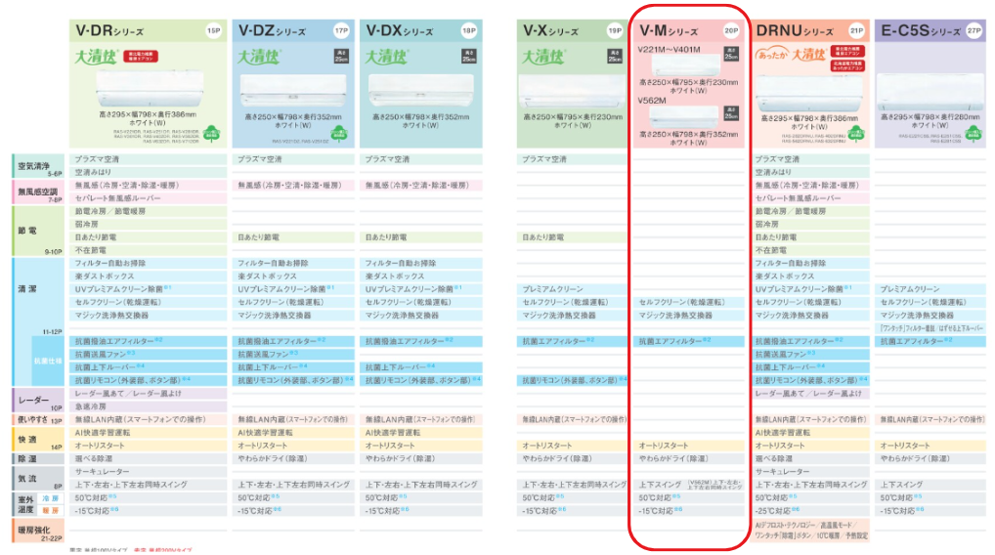Click the 節電 category label

[x=38, y=231]
